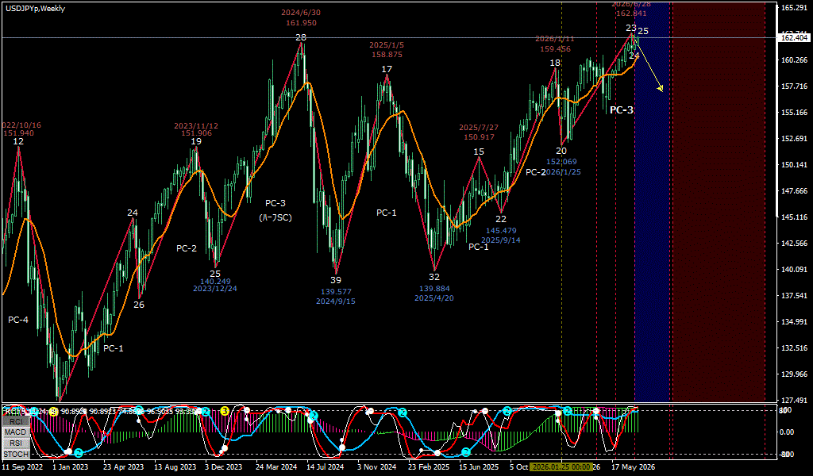The image size is (813, 476).
Task: Select the 2026/1/11 date label
Action: click(555, 39)
